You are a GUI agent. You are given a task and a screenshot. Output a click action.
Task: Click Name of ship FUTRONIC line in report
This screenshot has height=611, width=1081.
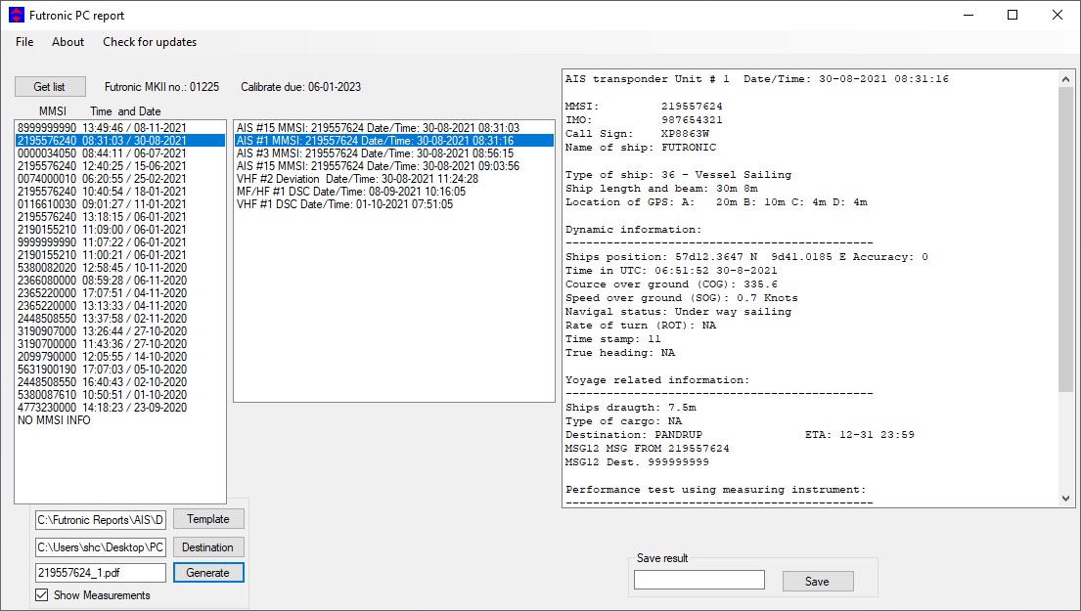[641, 148]
